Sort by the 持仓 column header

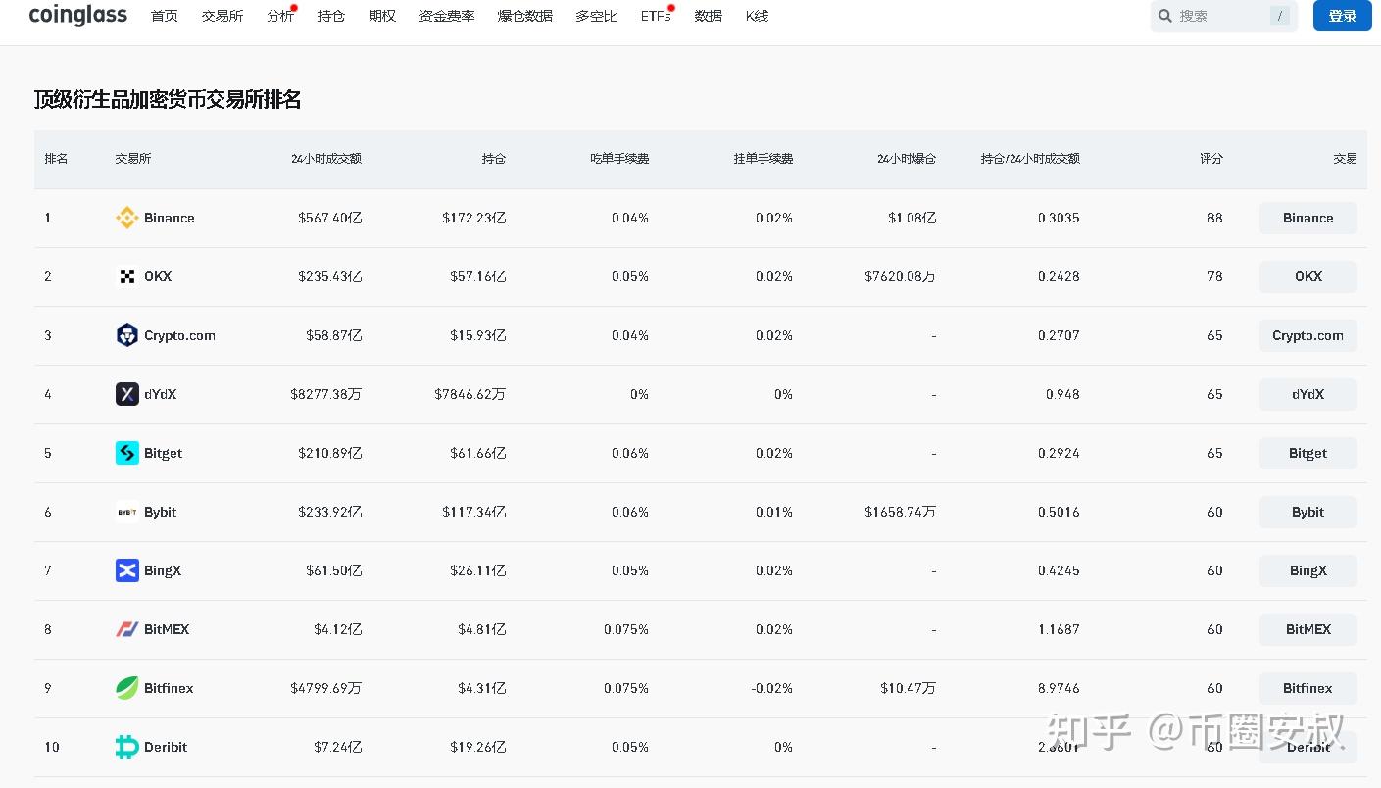[x=494, y=159]
